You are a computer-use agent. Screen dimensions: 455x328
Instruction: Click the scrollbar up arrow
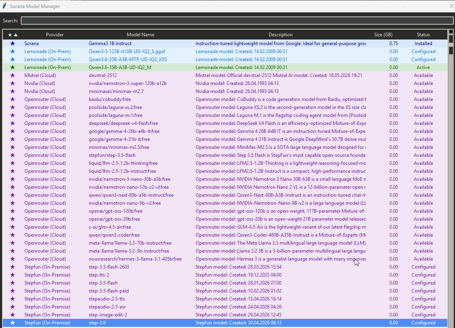pos(451,32)
